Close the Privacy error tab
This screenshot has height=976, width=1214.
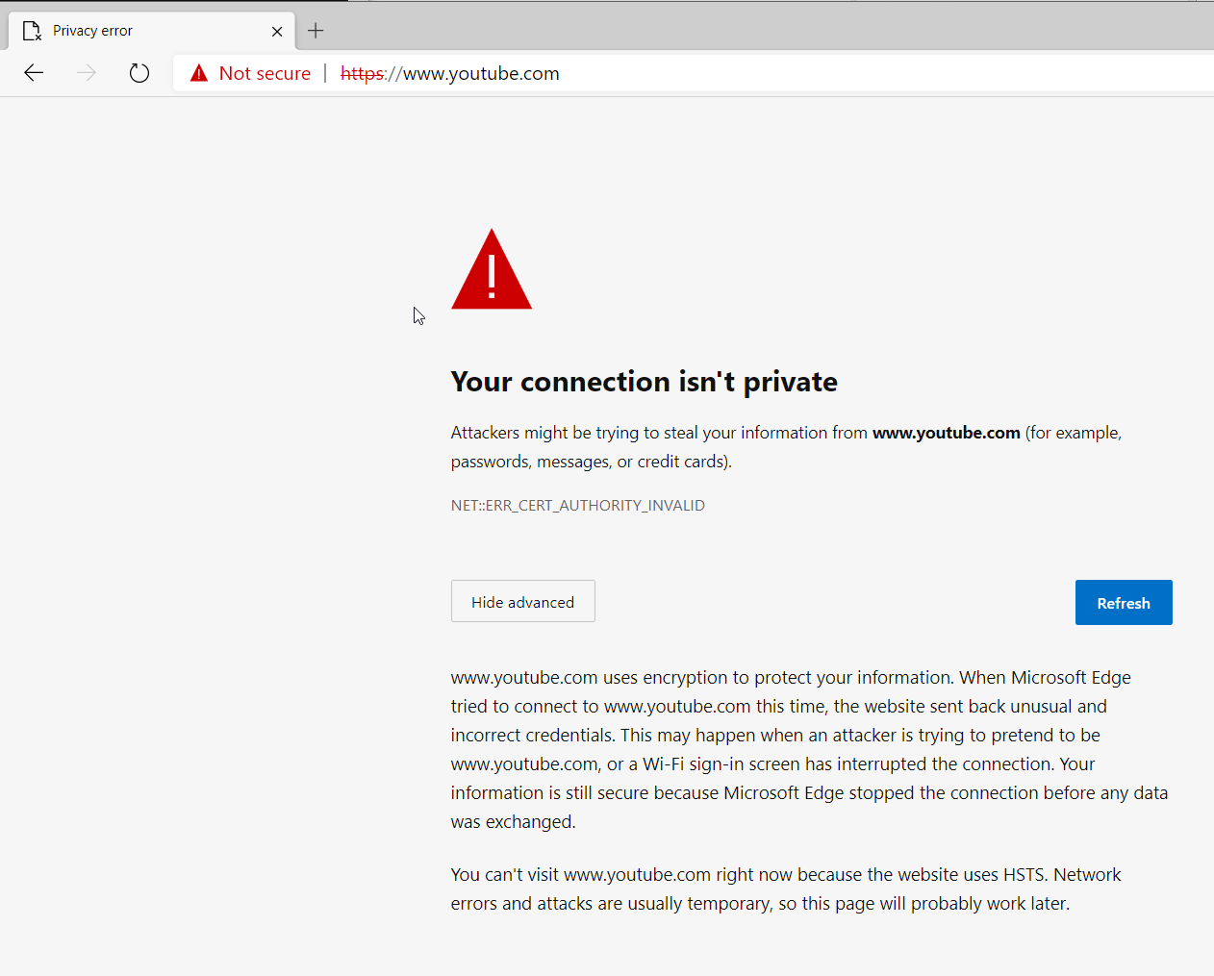pyautogui.click(x=277, y=32)
